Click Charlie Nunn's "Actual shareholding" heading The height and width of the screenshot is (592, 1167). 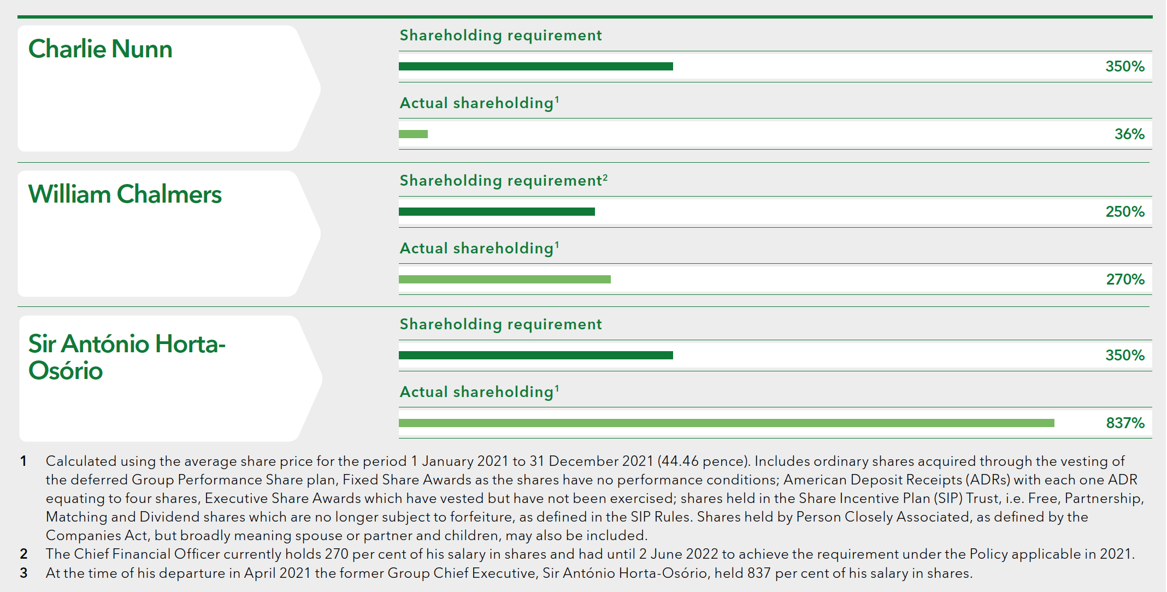479,103
